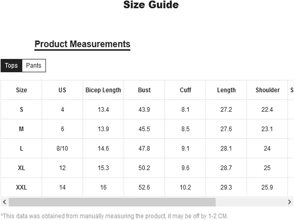Click the Product Measurements heading
Screen dimensions: 294x220
click(82, 44)
